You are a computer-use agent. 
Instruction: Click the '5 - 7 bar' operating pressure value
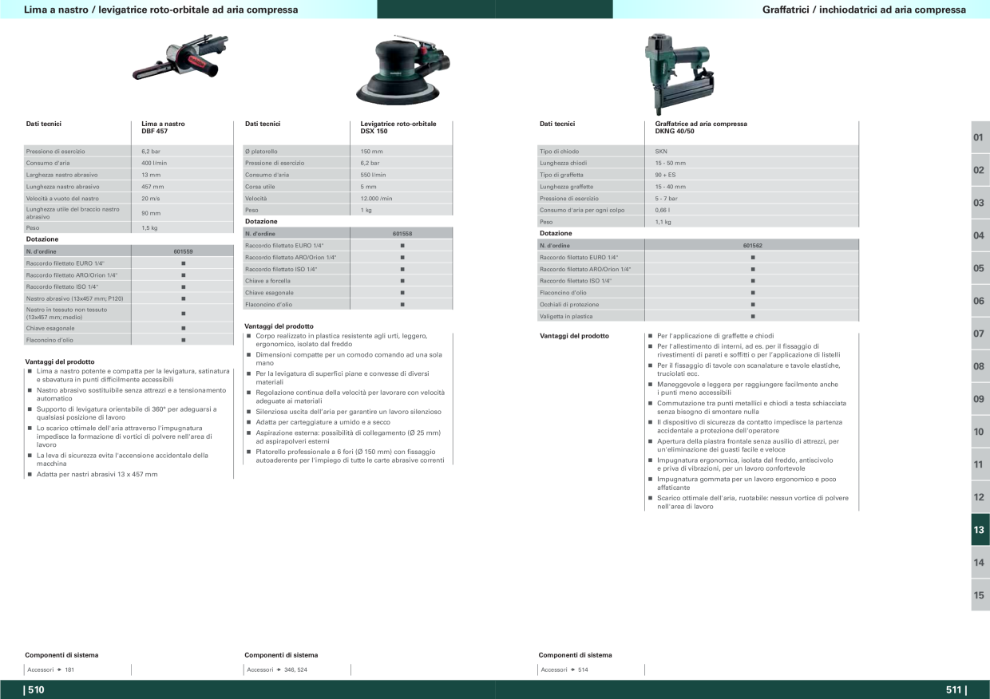(666, 198)
